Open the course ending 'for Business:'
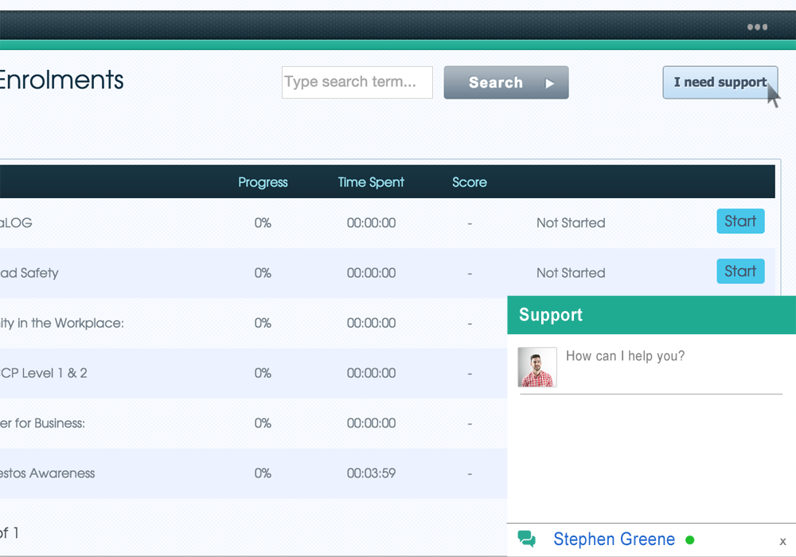This screenshot has width=796, height=557. point(43,423)
